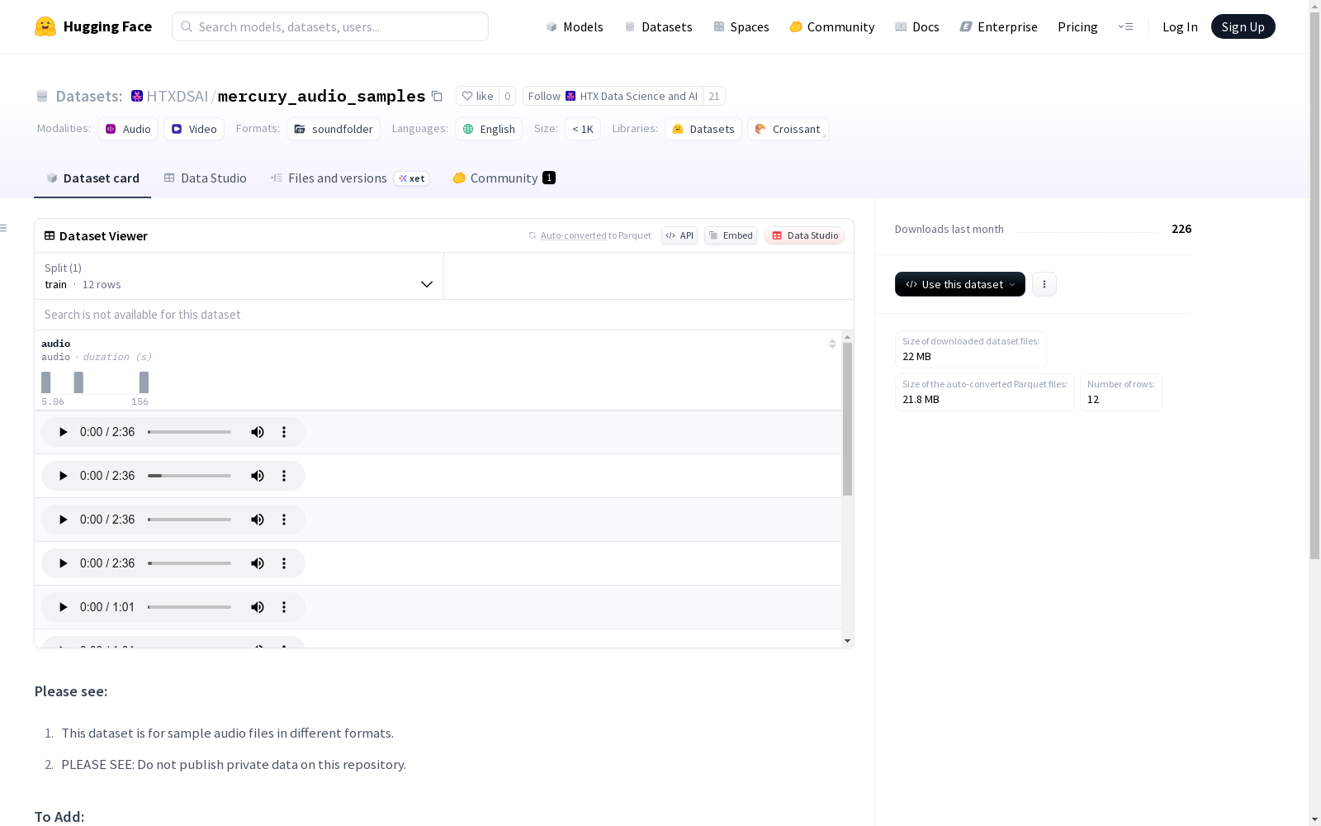
Task: Open more options on third audio player
Action: click(x=284, y=520)
